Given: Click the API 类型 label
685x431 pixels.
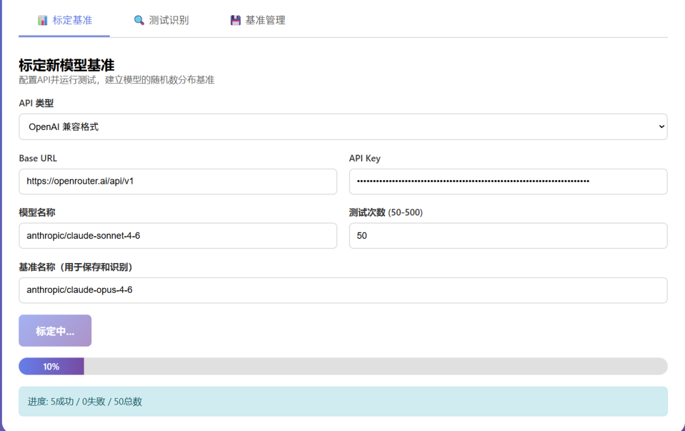Looking at the screenshot, I should (x=36, y=103).
